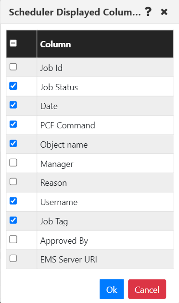Uncheck the Username column

pos(13,201)
